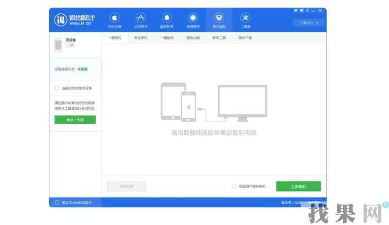Viewport: 389px width, 225px height.
Task: Click the 请用数据线连接苹果设备到电脑 prompt
Action: [214, 133]
